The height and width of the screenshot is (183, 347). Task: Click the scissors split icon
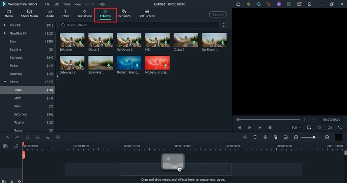tap(38, 137)
